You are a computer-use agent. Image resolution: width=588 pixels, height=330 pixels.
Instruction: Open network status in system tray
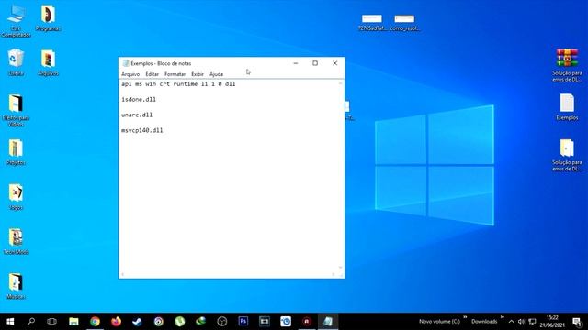532,322
